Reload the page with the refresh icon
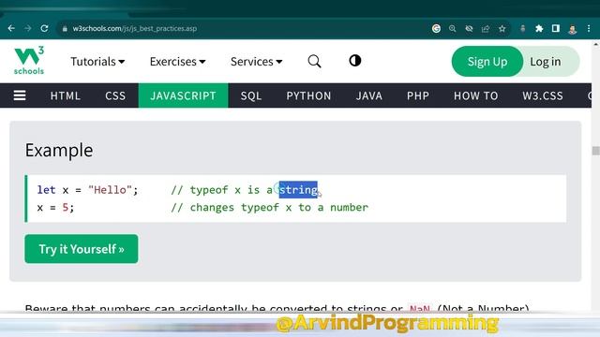The height and width of the screenshot is (337, 600). [x=44, y=28]
